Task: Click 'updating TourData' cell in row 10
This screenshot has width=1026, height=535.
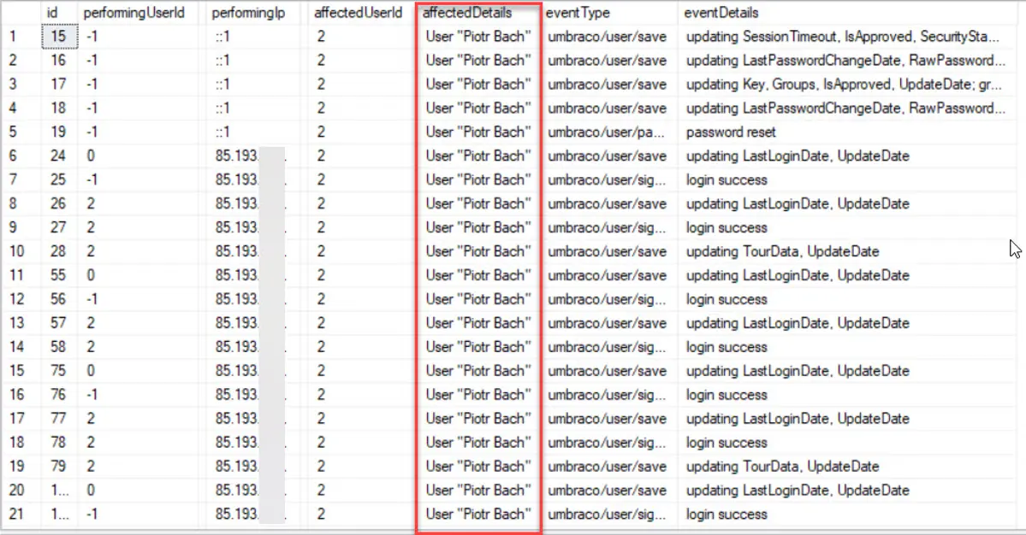Action: 782,252
